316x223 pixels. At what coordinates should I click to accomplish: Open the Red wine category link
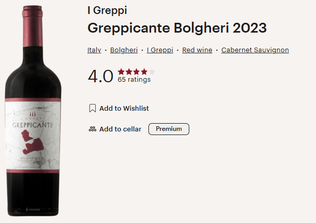click(x=197, y=50)
